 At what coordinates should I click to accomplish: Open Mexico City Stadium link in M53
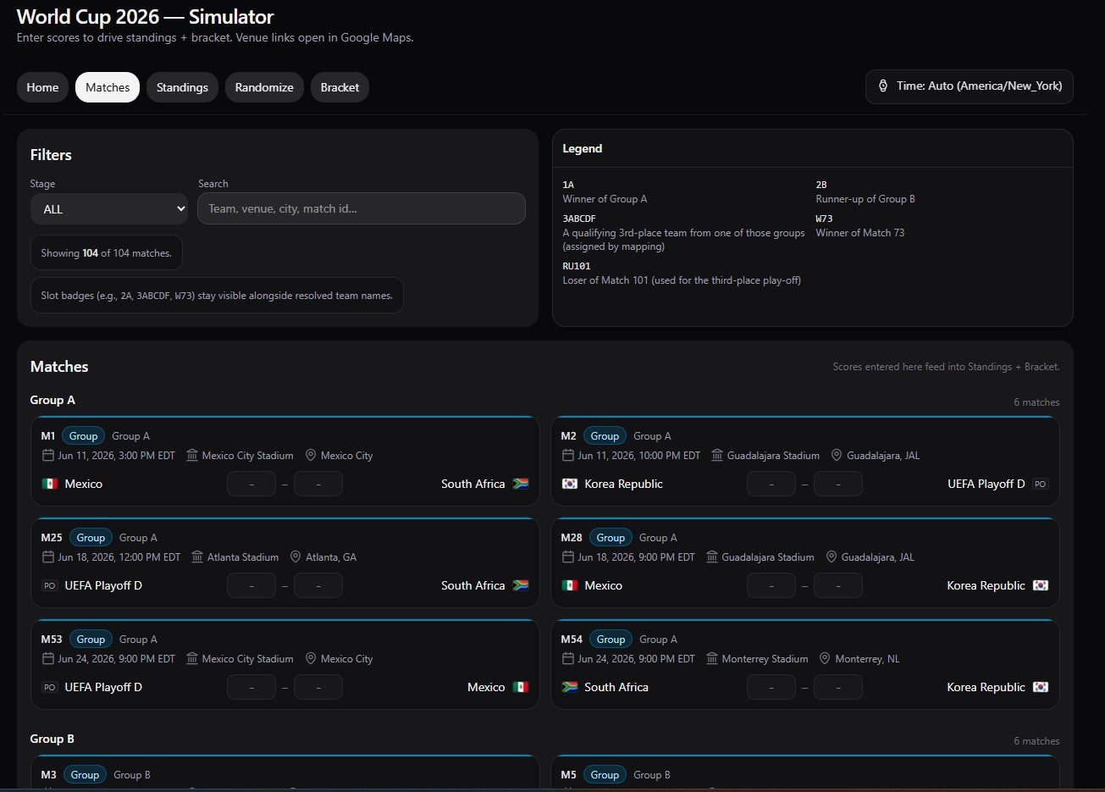click(x=247, y=659)
